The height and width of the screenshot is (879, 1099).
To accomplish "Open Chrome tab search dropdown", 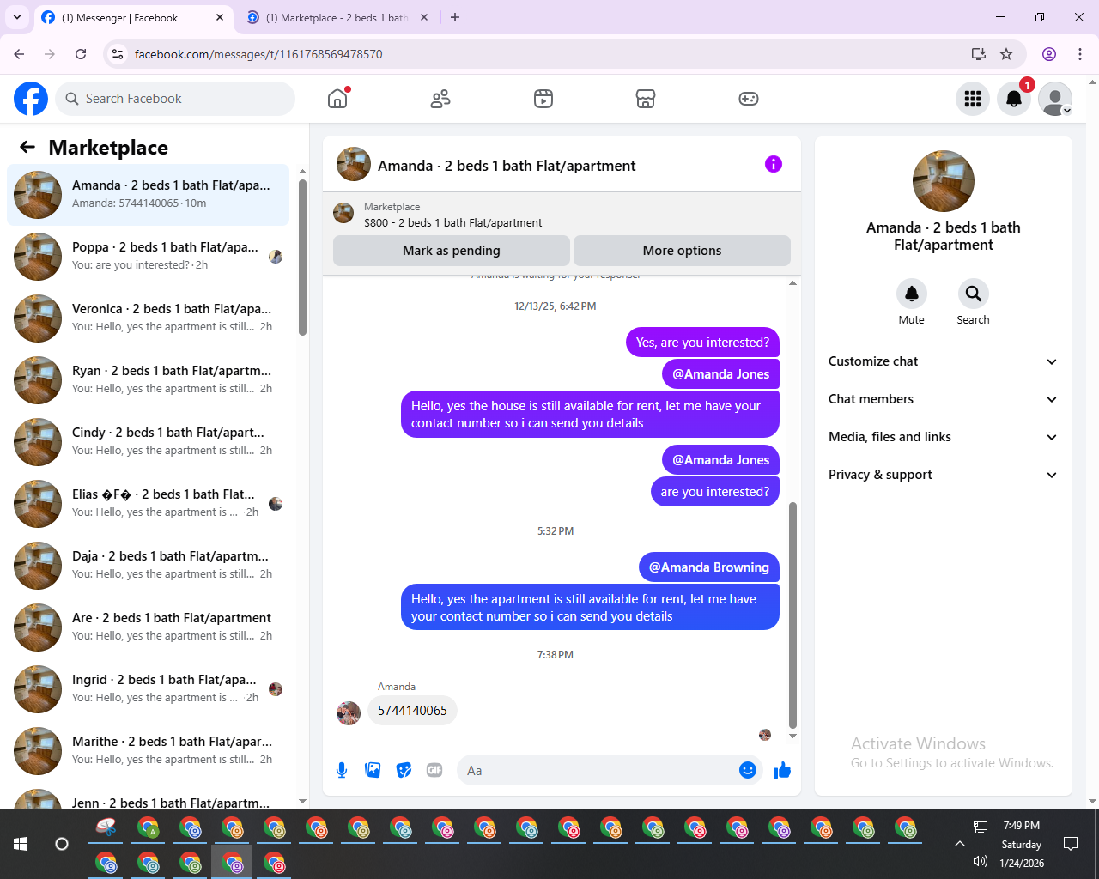I will [17, 17].
